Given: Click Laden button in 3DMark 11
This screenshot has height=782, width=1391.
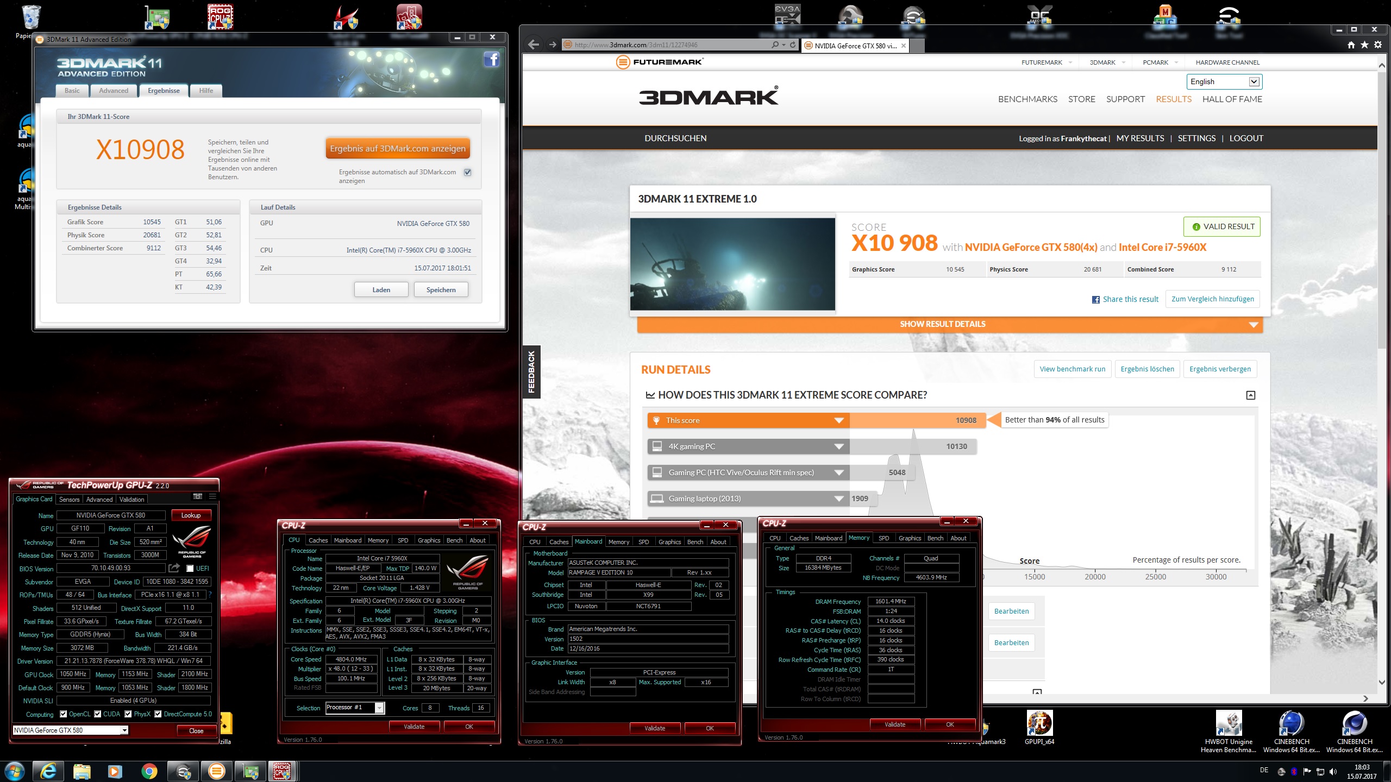Looking at the screenshot, I should (x=381, y=289).
